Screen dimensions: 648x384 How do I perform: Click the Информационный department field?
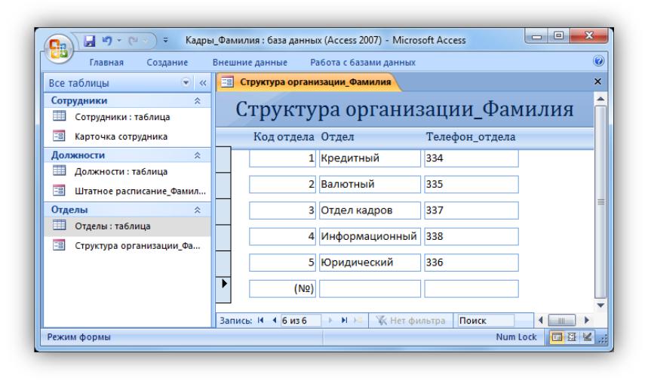[x=370, y=236]
